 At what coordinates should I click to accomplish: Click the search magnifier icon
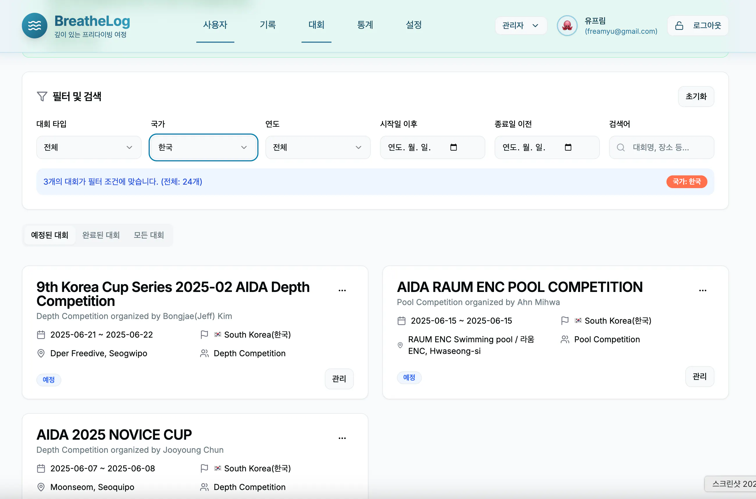pos(621,147)
